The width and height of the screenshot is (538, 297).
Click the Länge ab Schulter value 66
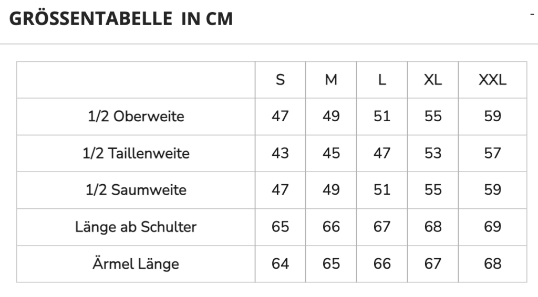[x=331, y=227]
